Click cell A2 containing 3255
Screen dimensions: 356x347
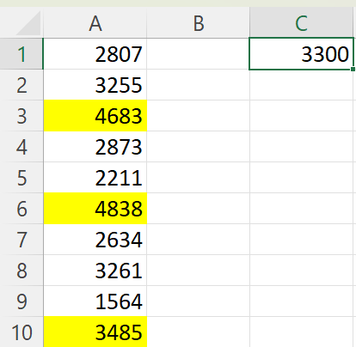click(x=95, y=85)
